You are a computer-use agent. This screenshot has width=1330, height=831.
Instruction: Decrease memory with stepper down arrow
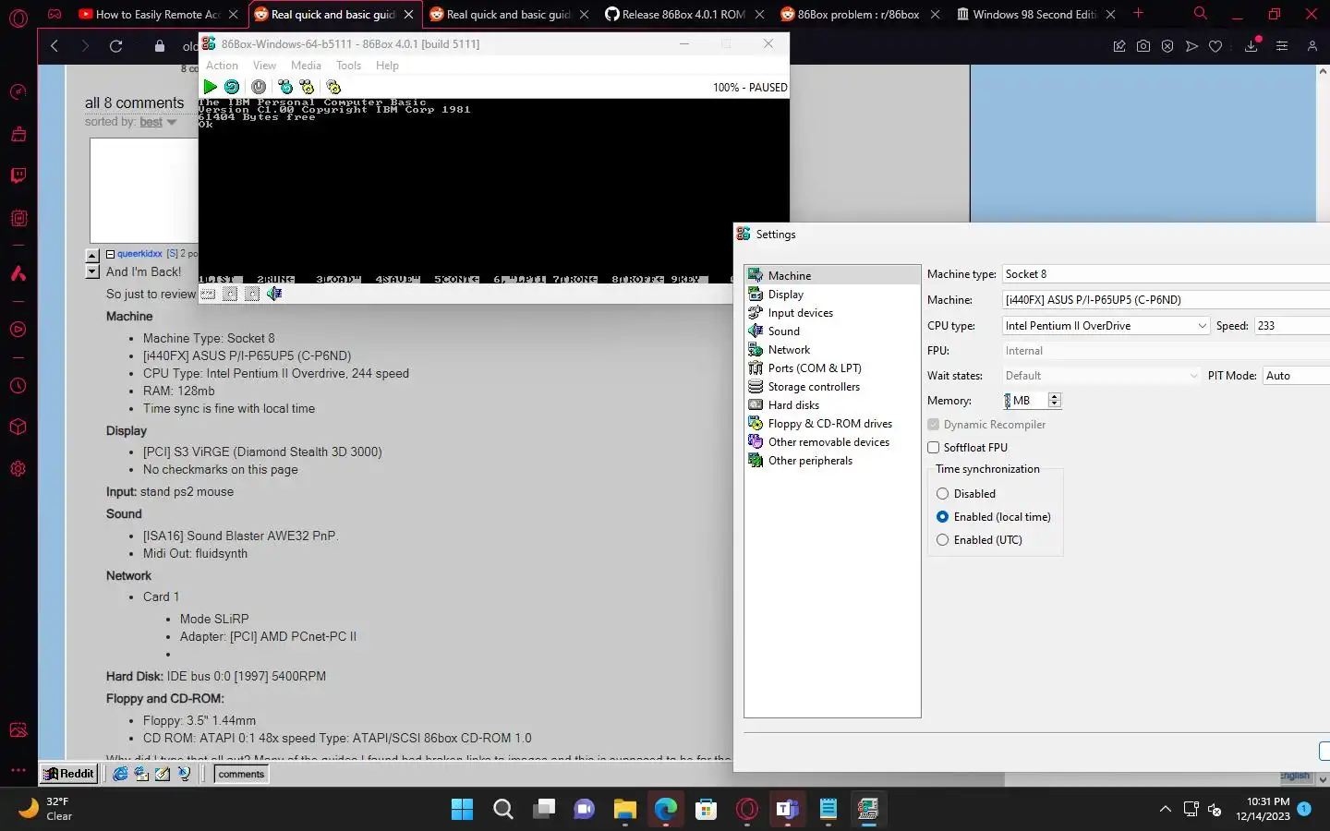pyautogui.click(x=1055, y=404)
